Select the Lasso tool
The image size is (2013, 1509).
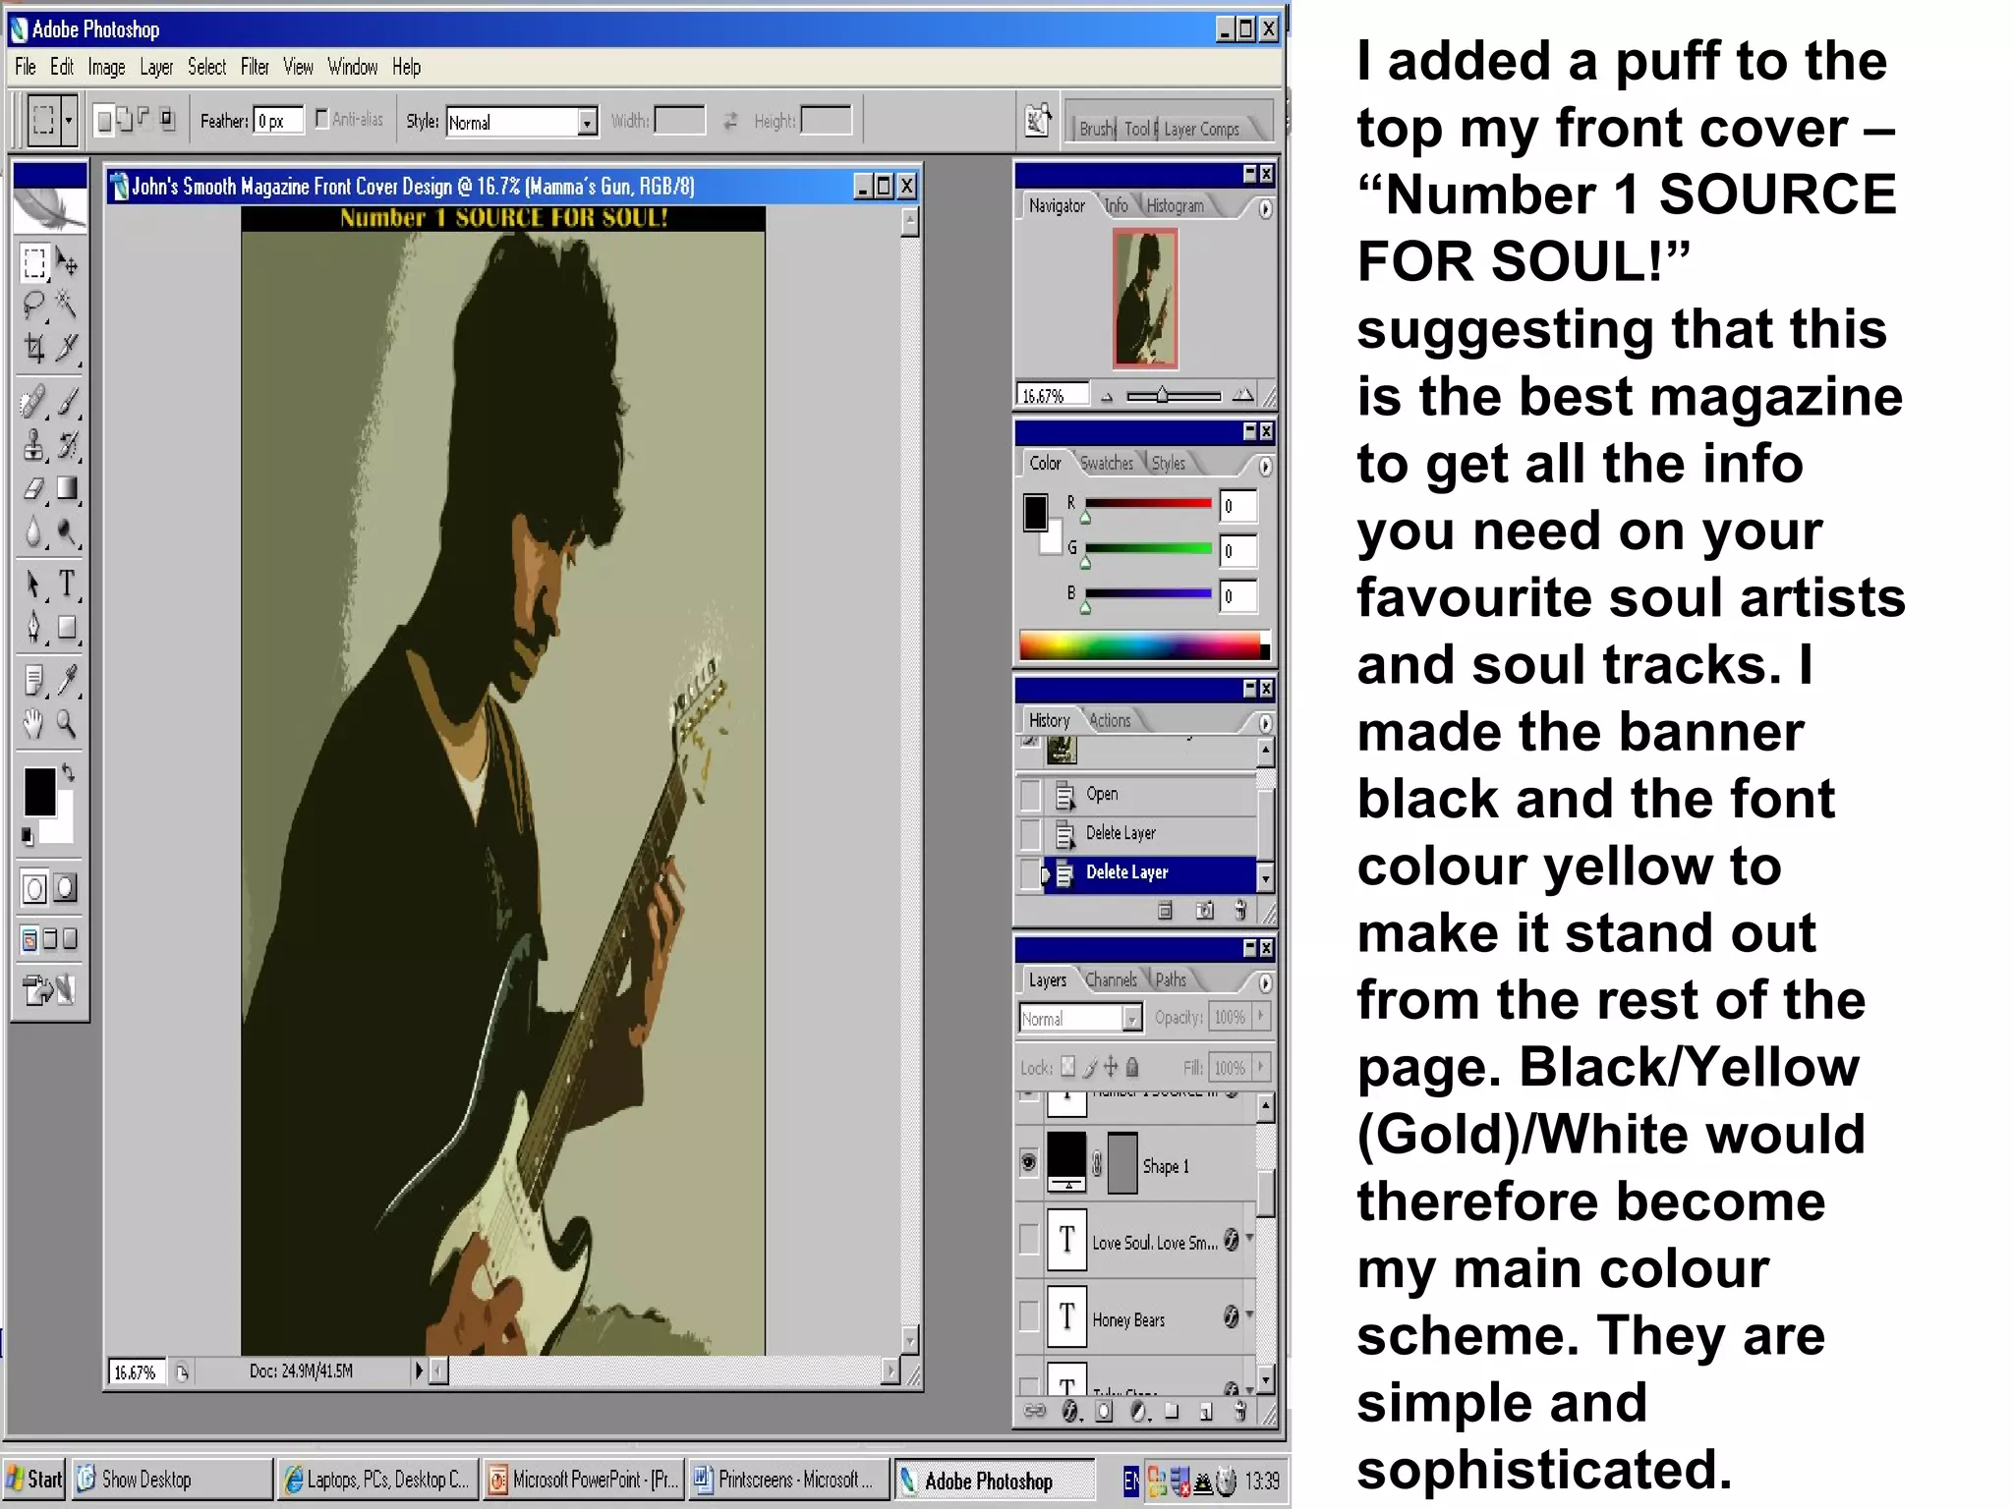(34, 306)
